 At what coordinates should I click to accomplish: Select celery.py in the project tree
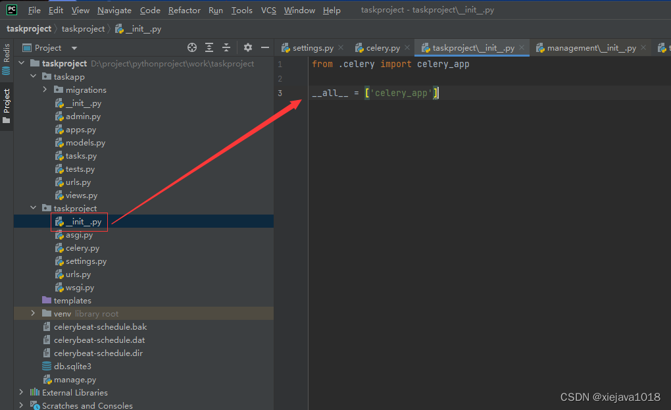pos(82,248)
